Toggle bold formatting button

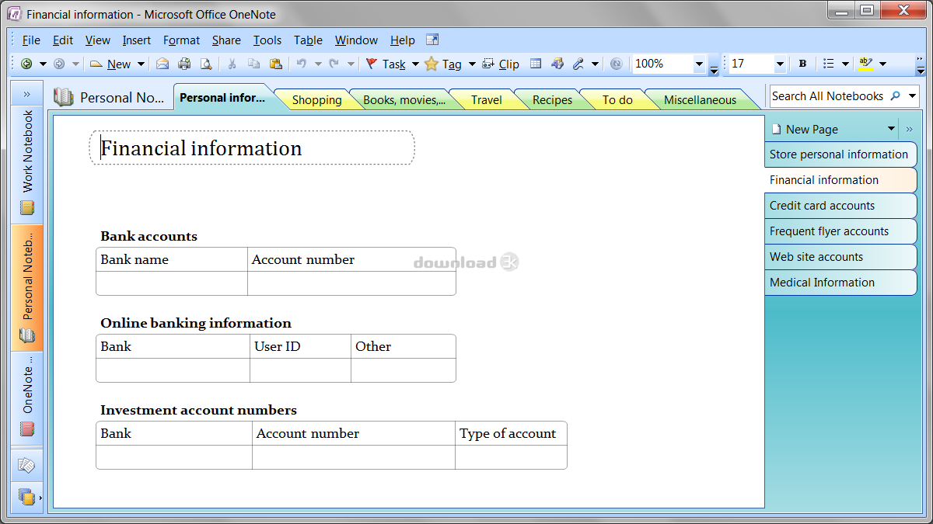pyautogui.click(x=802, y=64)
